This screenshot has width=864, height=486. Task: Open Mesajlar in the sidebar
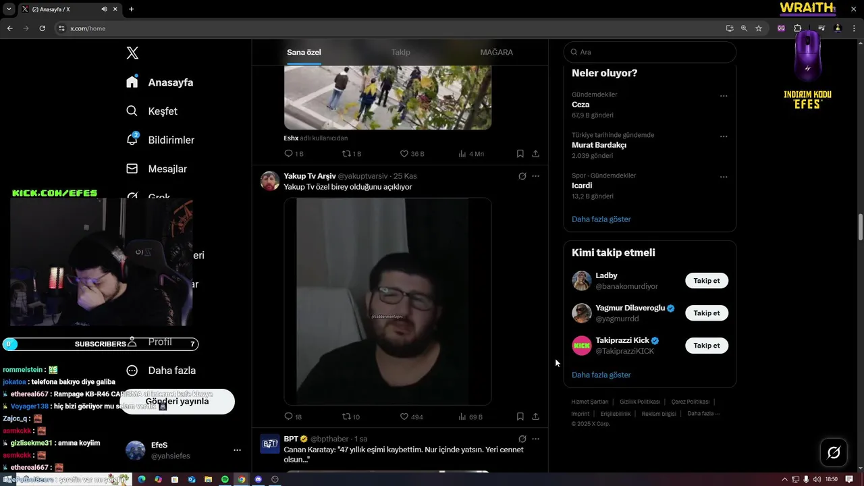(x=157, y=169)
